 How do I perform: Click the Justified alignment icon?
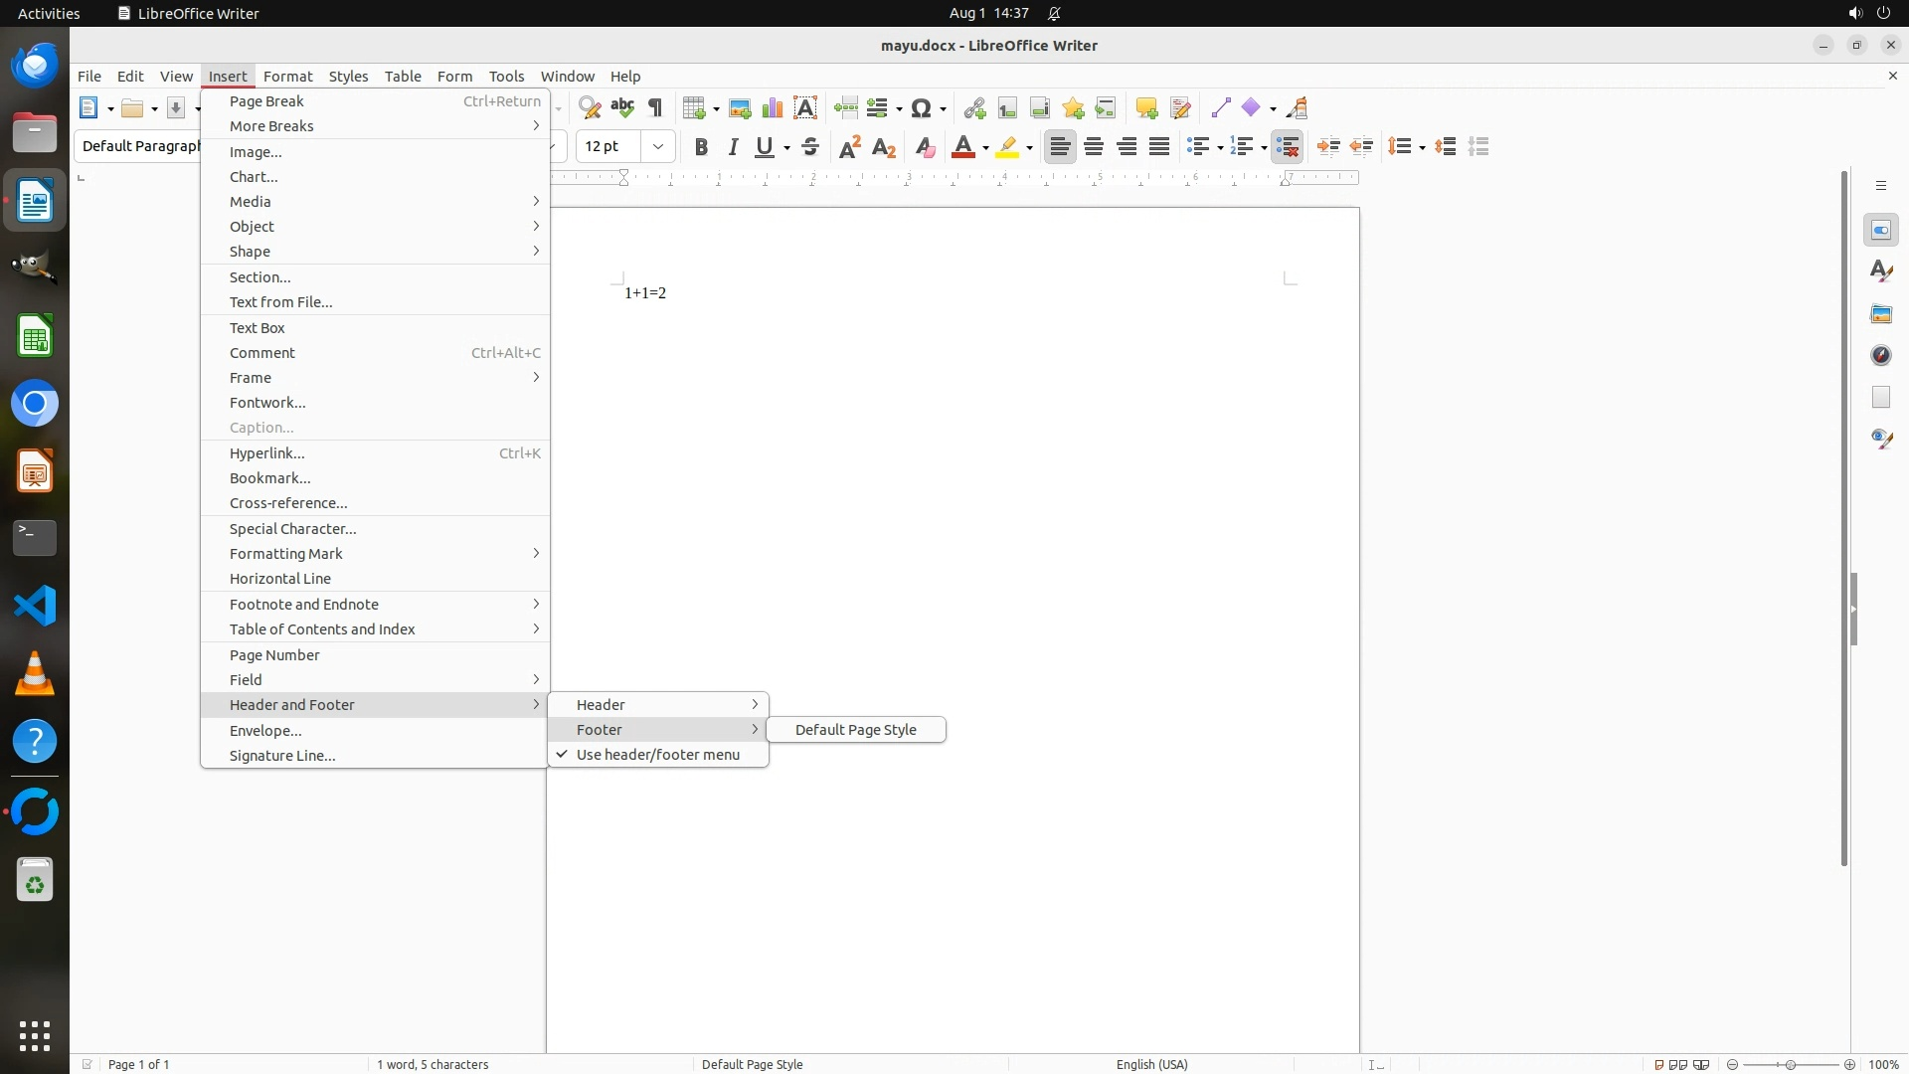1159,147
